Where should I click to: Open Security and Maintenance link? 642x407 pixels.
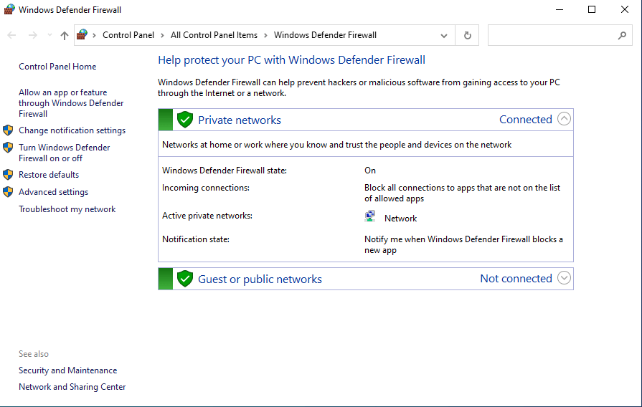coord(67,370)
